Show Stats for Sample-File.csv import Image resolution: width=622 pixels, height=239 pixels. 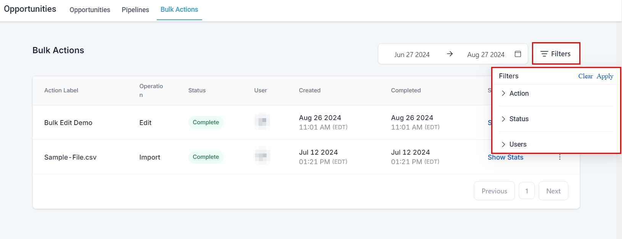pos(505,157)
